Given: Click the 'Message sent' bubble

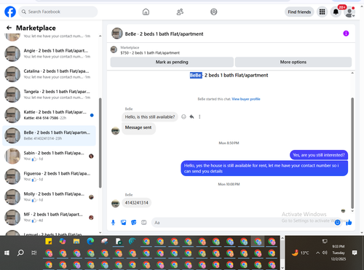Looking at the screenshot, I should click(138, 128).
